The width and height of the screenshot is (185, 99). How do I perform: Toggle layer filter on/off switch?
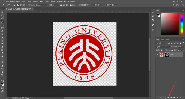pyautogui.click(x=184, y=43)
